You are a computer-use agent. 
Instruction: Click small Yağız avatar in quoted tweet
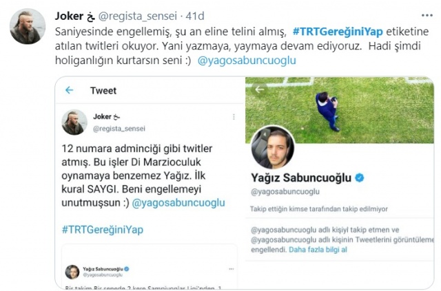coord(72,272)
